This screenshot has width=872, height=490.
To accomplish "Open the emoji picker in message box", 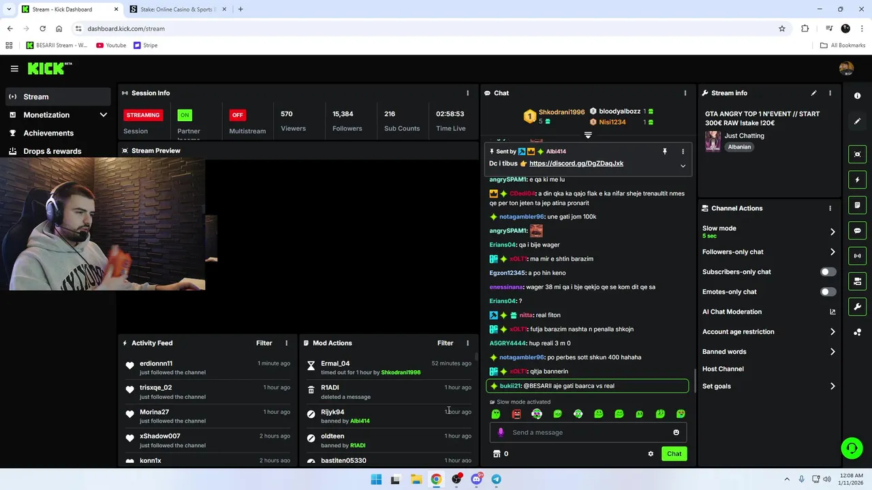I will pyautogui.click(x=676, y=432).
